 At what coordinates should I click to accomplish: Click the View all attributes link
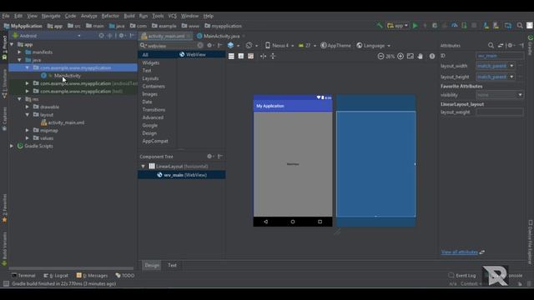[460, 252]
